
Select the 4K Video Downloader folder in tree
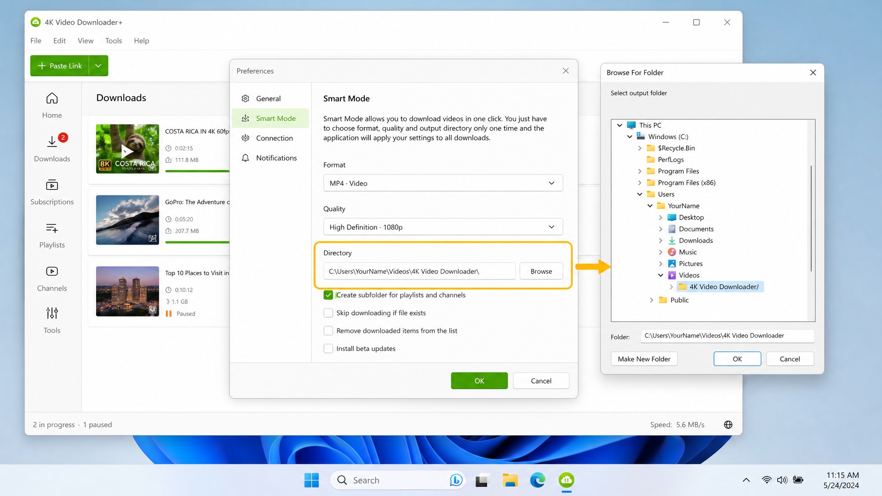(720, 287)
